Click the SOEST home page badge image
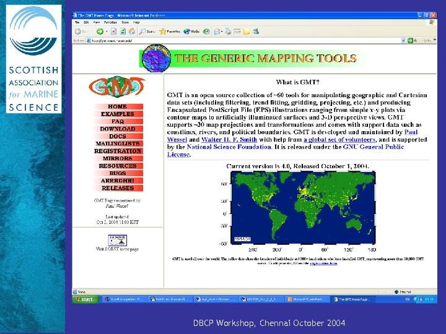Viewport: 446px width, 334px height. (117, 240)
